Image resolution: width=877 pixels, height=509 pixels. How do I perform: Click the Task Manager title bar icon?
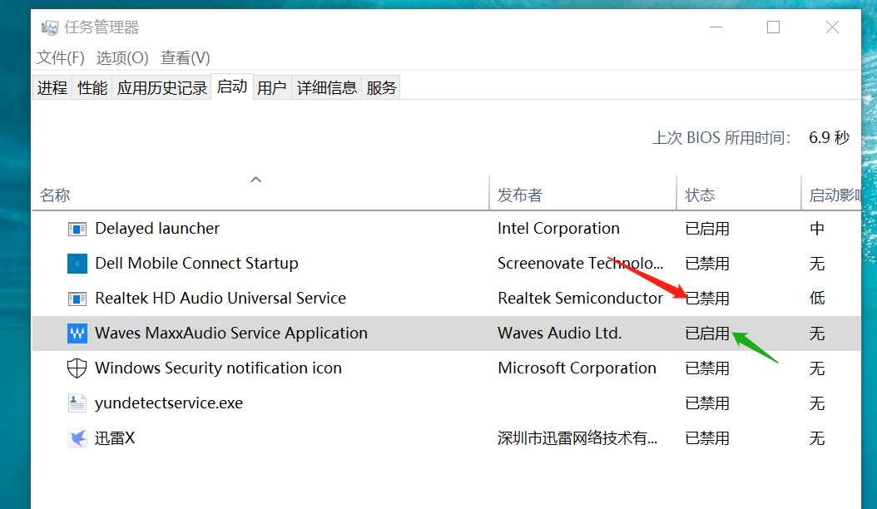pos(51,27)
